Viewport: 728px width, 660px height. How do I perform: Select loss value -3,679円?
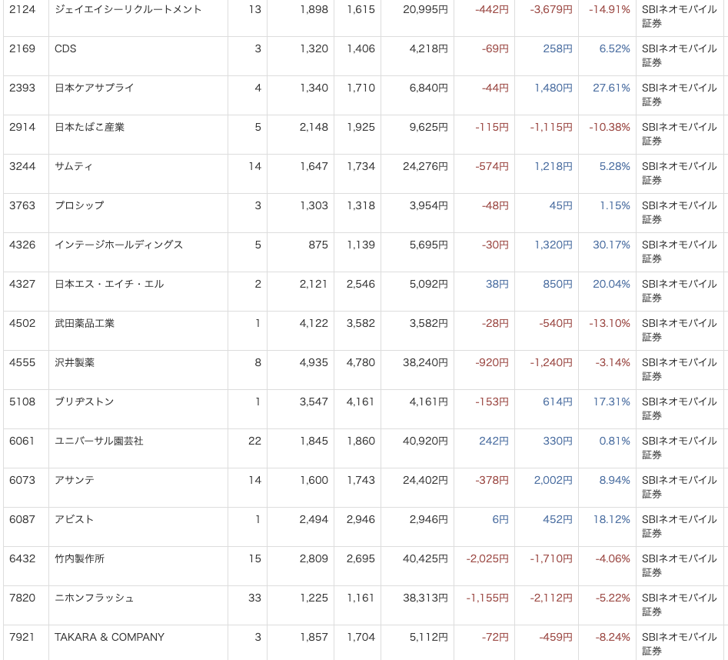pyautogui.click(x=551, y=9)
